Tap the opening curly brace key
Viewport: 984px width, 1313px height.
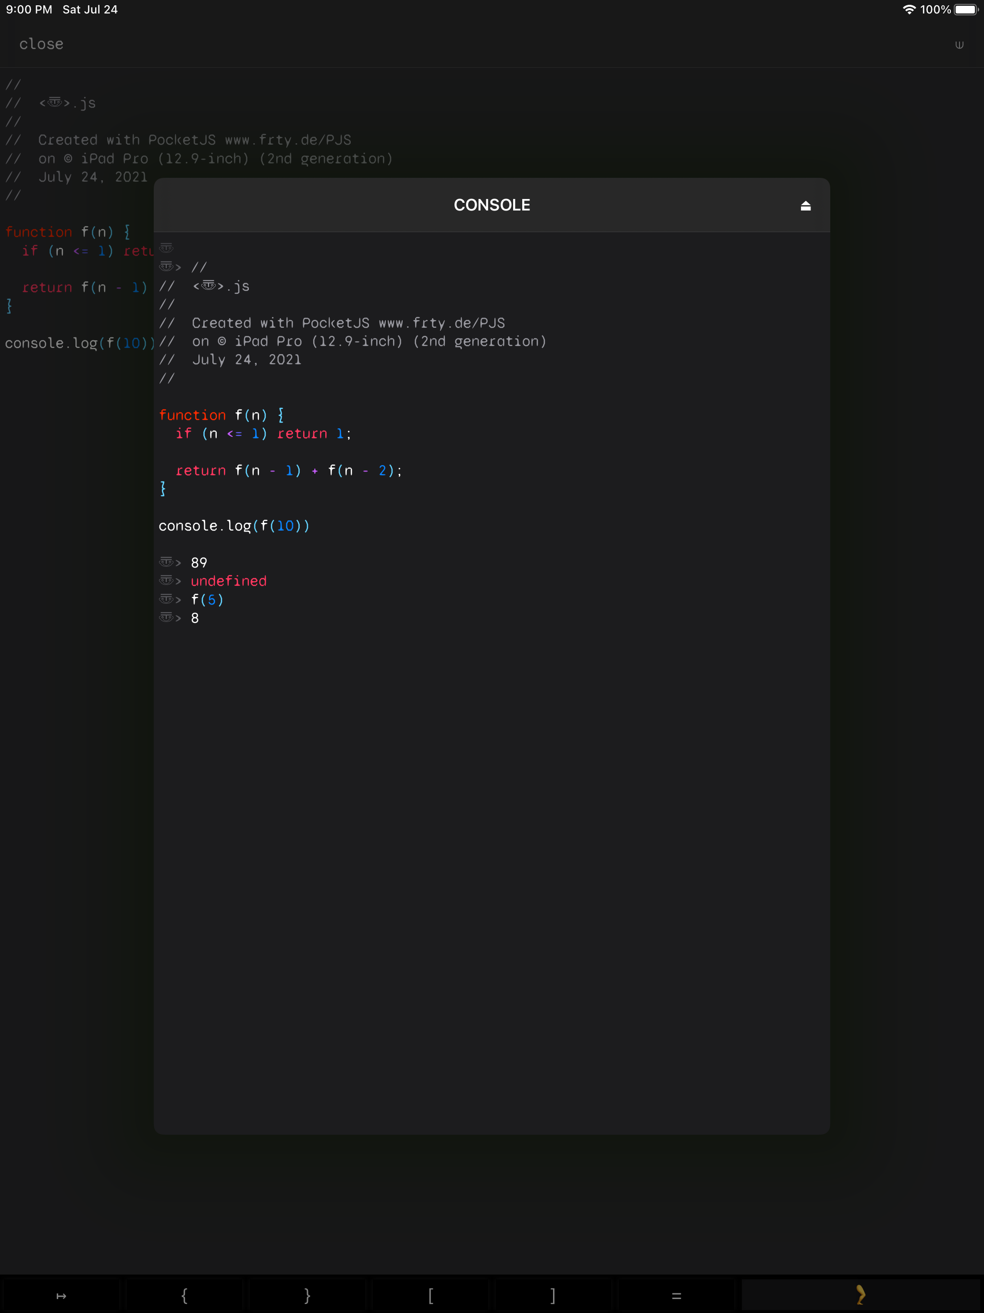point(184,1296)
